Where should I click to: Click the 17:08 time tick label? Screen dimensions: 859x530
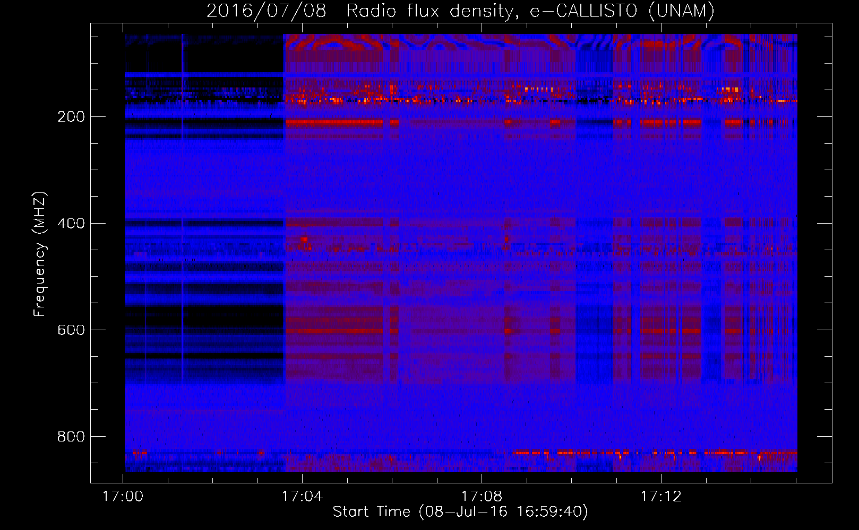click(482, 497)
